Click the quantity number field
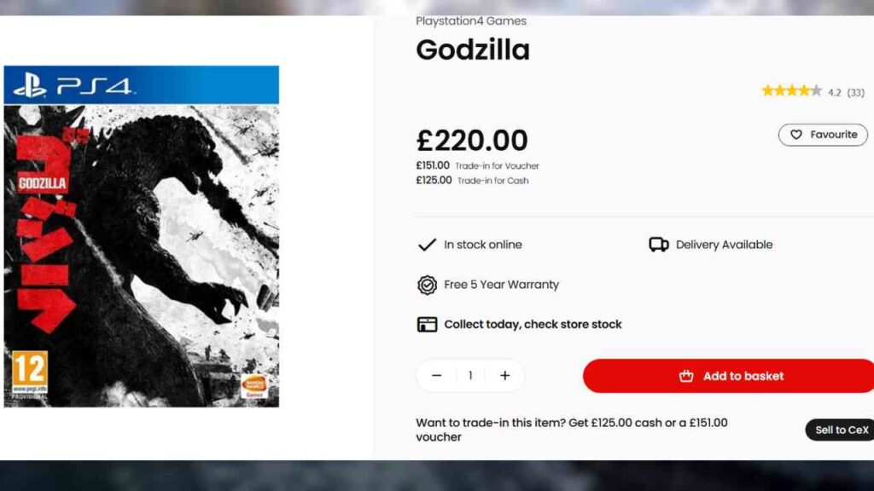Screen dimensions: 874x491 470,376
